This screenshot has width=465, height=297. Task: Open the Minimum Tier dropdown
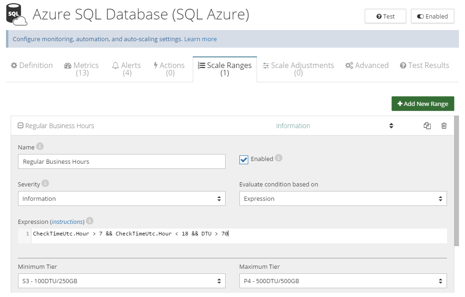[122, 281]
